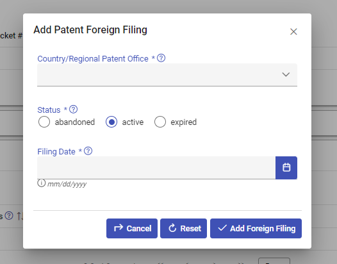Screen dimensions: 337x264
Task: Select the active status radio button
Action: 111,122
